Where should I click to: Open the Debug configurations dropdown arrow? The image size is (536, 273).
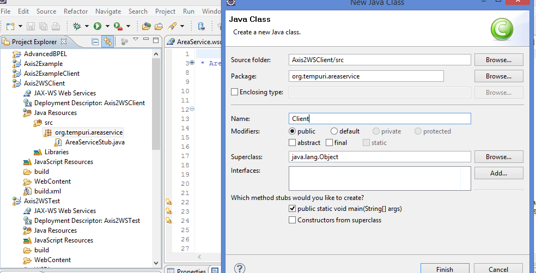87,26
